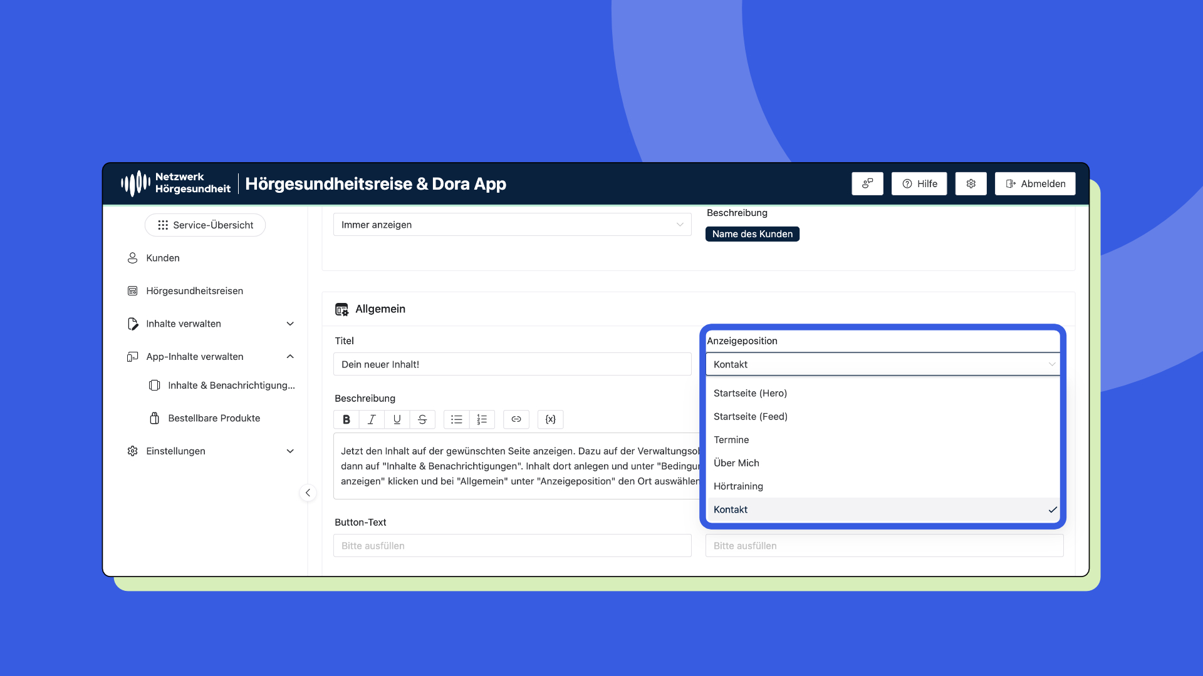Click the App-Inhalte verwalten device icon
The image size is (1203, 676).
click(132, 357)
